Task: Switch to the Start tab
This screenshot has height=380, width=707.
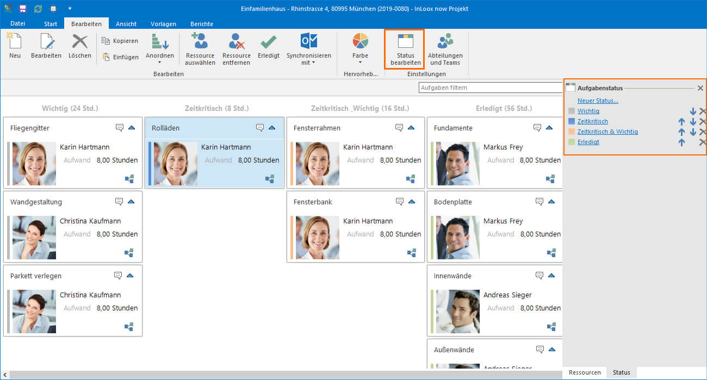Action: point(51,24)
